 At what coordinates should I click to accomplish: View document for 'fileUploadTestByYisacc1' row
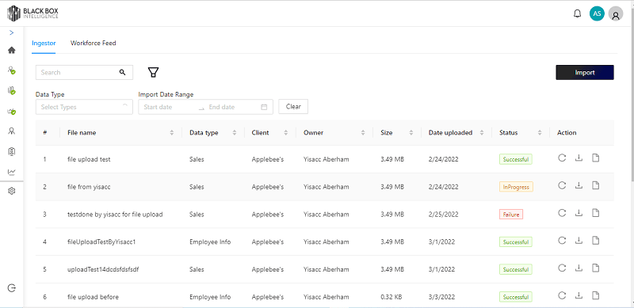click(x=595, y=241)
